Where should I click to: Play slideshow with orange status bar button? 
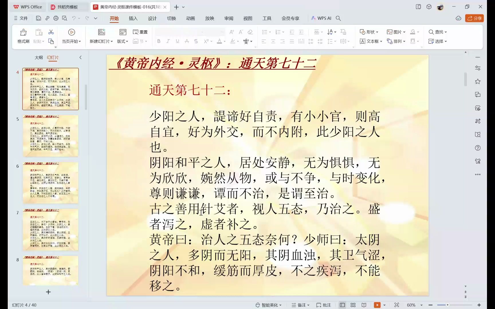[377, 305]
